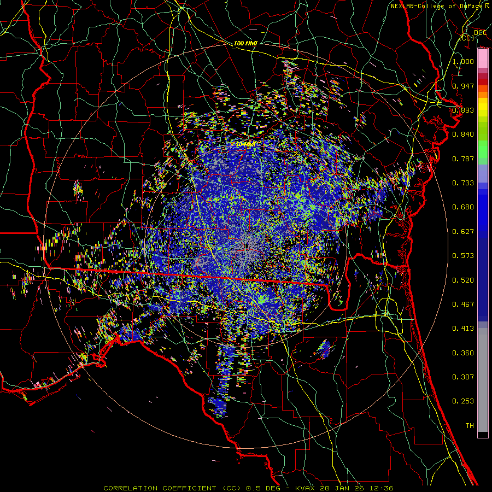Viewport: 492px width, 492px height.
Task: Click the 0.787 legend value
Action: pyautogui.click(x=463, y=159)
